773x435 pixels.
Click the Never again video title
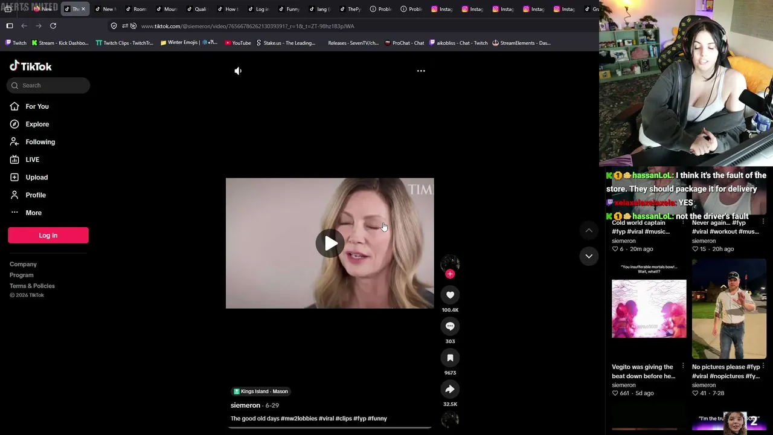[725, 227]
